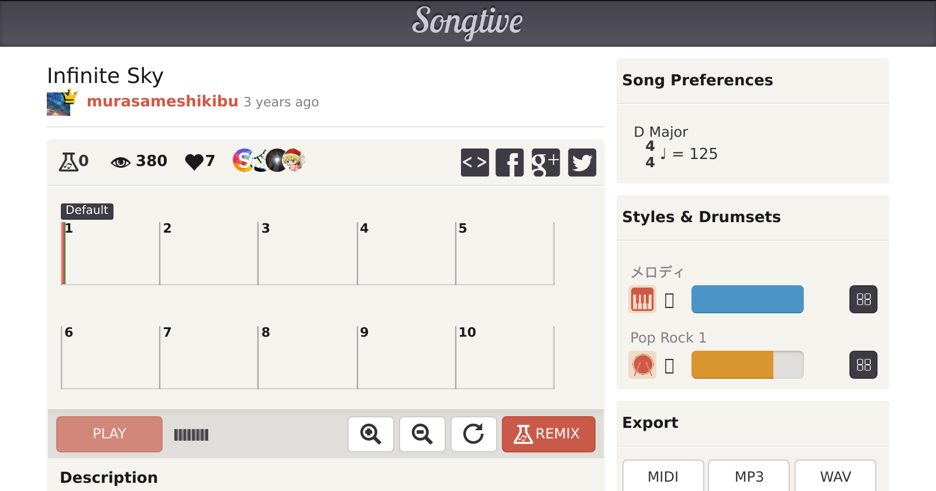Adjust the orange drum volume slider
The width and height of the screenshot is (936, 491).
[747, 365]
